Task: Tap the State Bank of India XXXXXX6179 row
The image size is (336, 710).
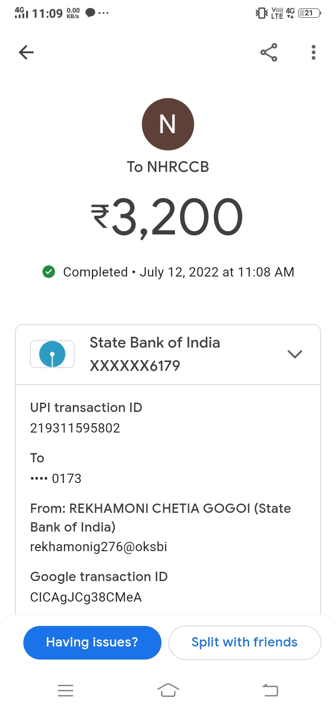Action: [x=154, y=354]
